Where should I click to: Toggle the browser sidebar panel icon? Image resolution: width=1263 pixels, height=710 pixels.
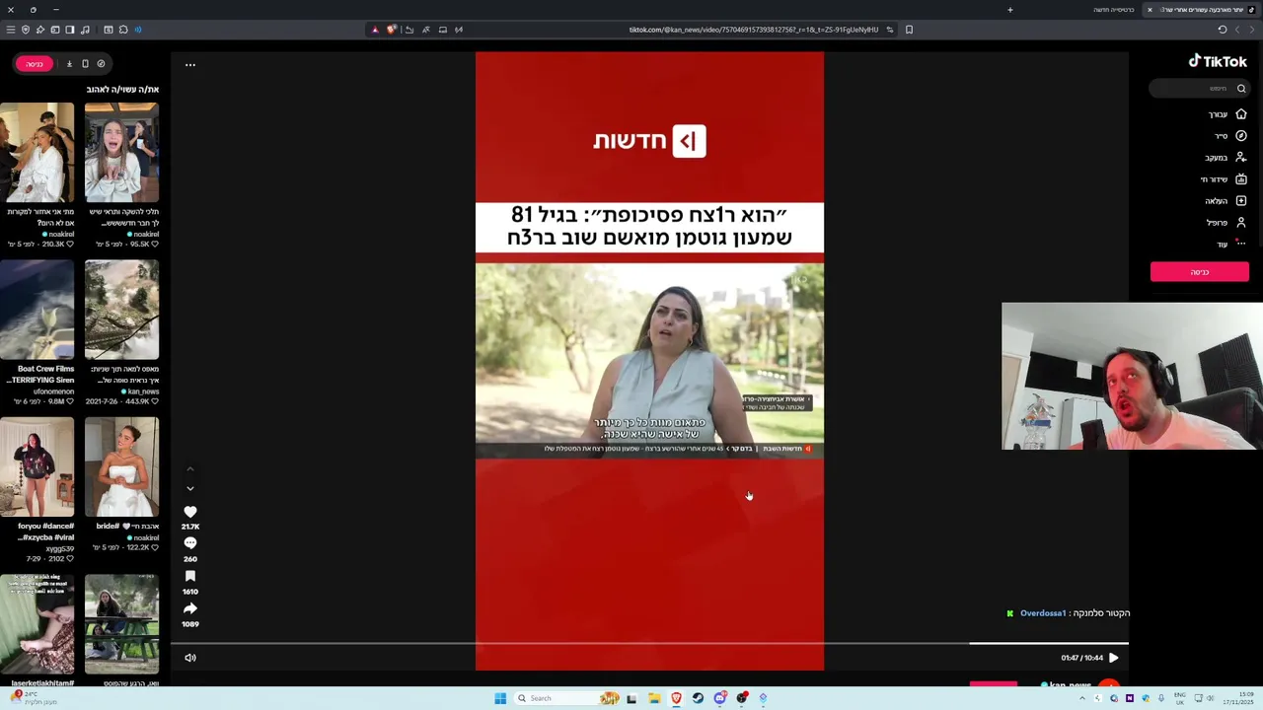point(70,30)
